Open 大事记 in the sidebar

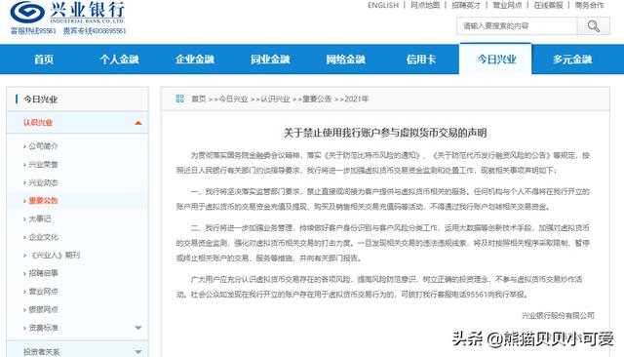point(39,218)
